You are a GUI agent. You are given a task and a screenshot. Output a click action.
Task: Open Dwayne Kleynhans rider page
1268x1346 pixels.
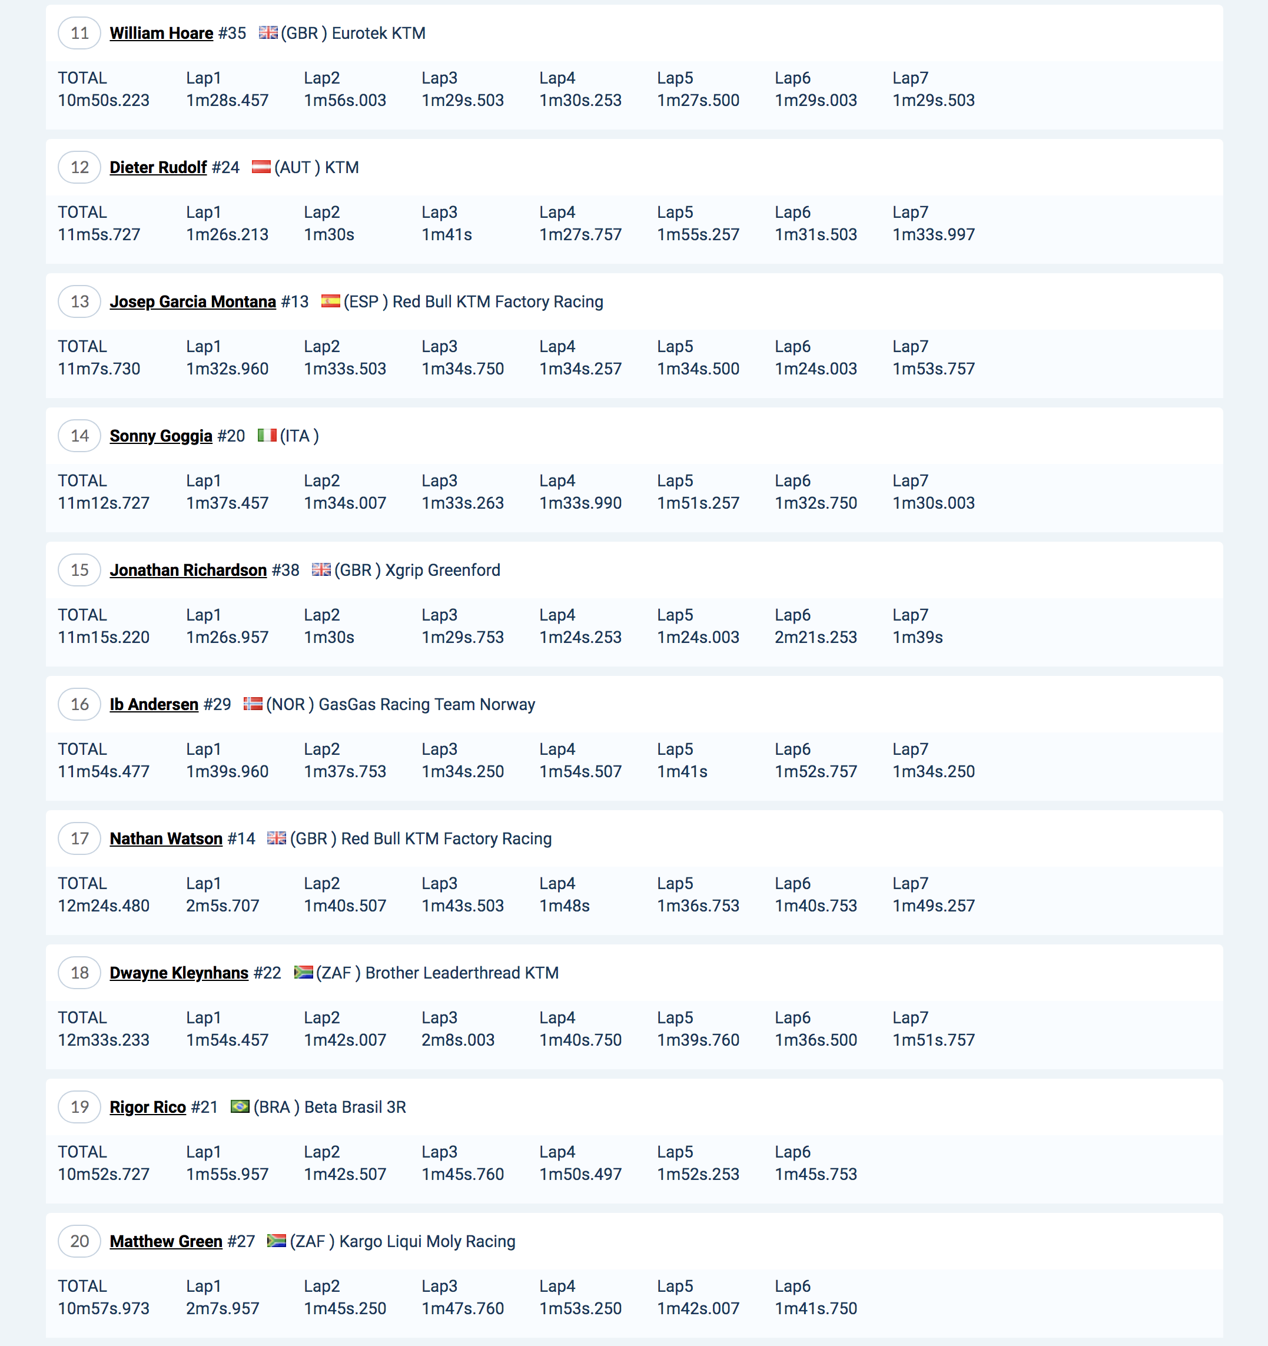point(179,972)
